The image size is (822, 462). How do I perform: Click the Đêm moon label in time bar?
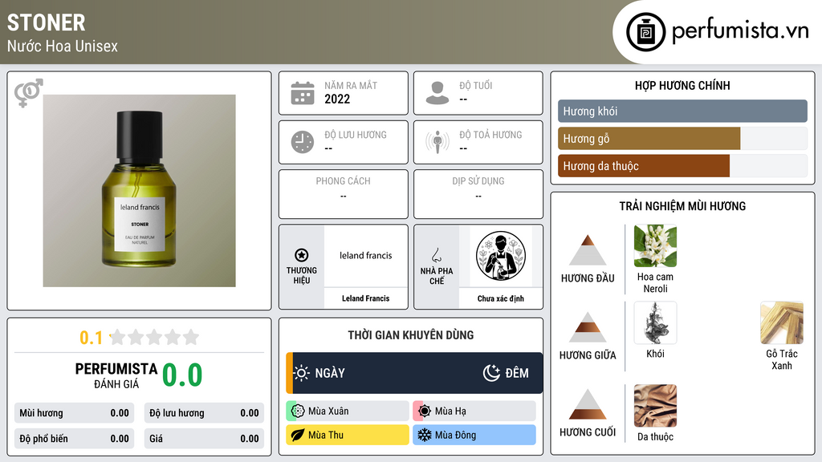click(506, 373)
